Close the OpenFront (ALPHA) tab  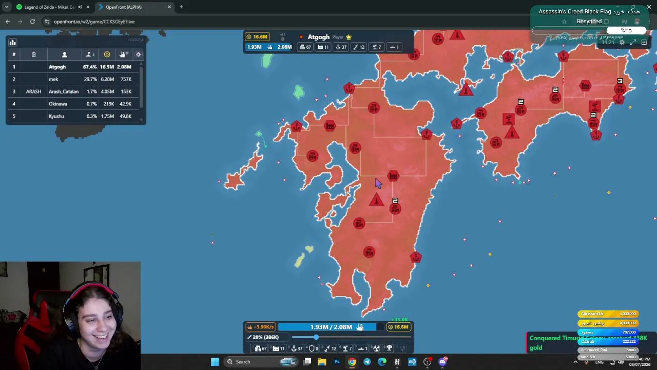[169, 7]
